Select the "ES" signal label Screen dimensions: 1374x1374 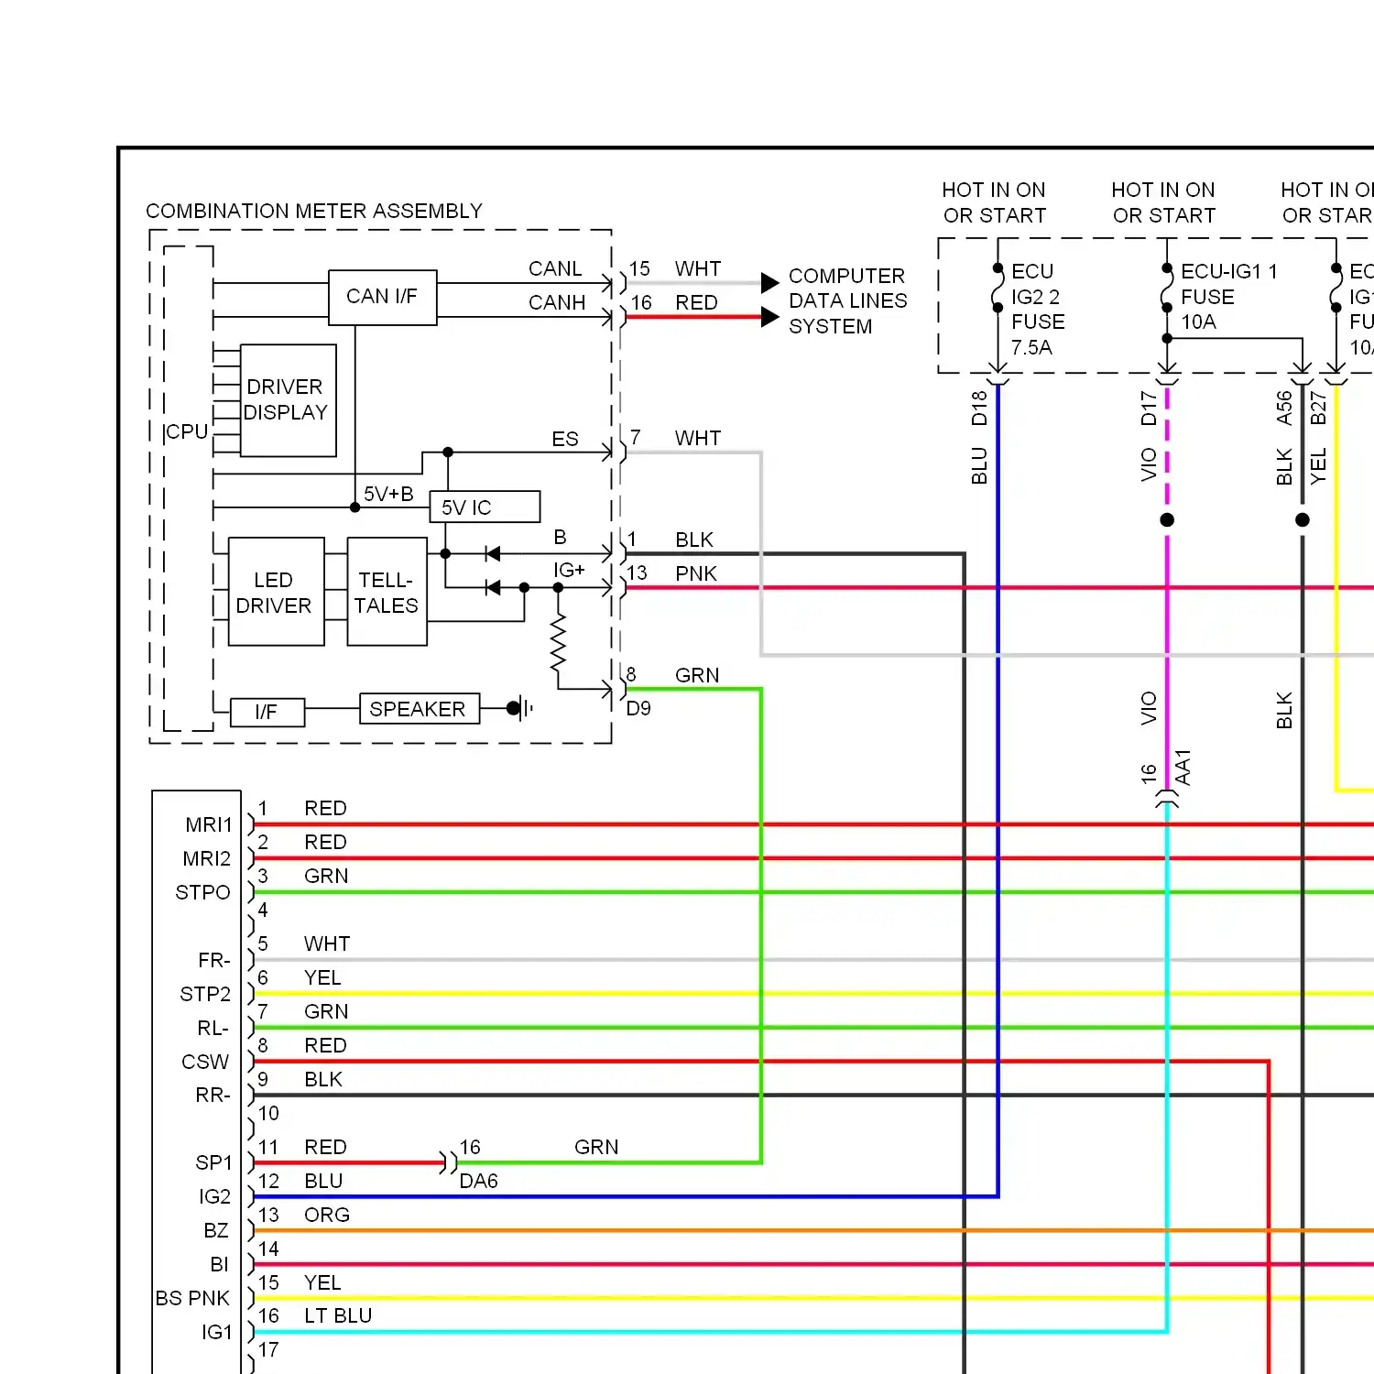565,439
